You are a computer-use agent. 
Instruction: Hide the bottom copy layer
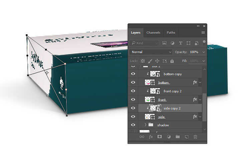(x=133, y=74)
